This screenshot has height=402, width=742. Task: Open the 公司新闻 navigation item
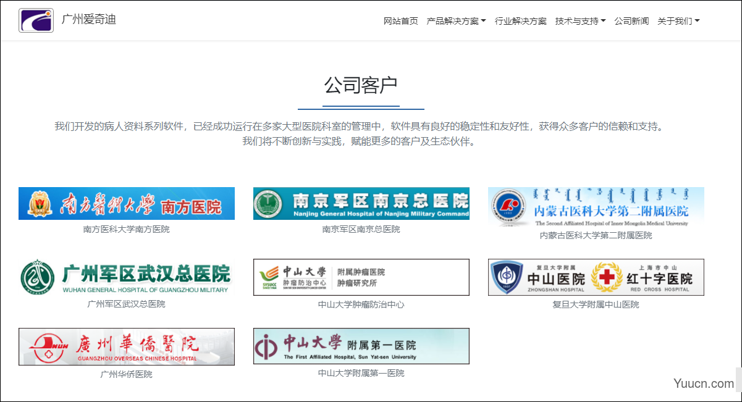(631, 21)
